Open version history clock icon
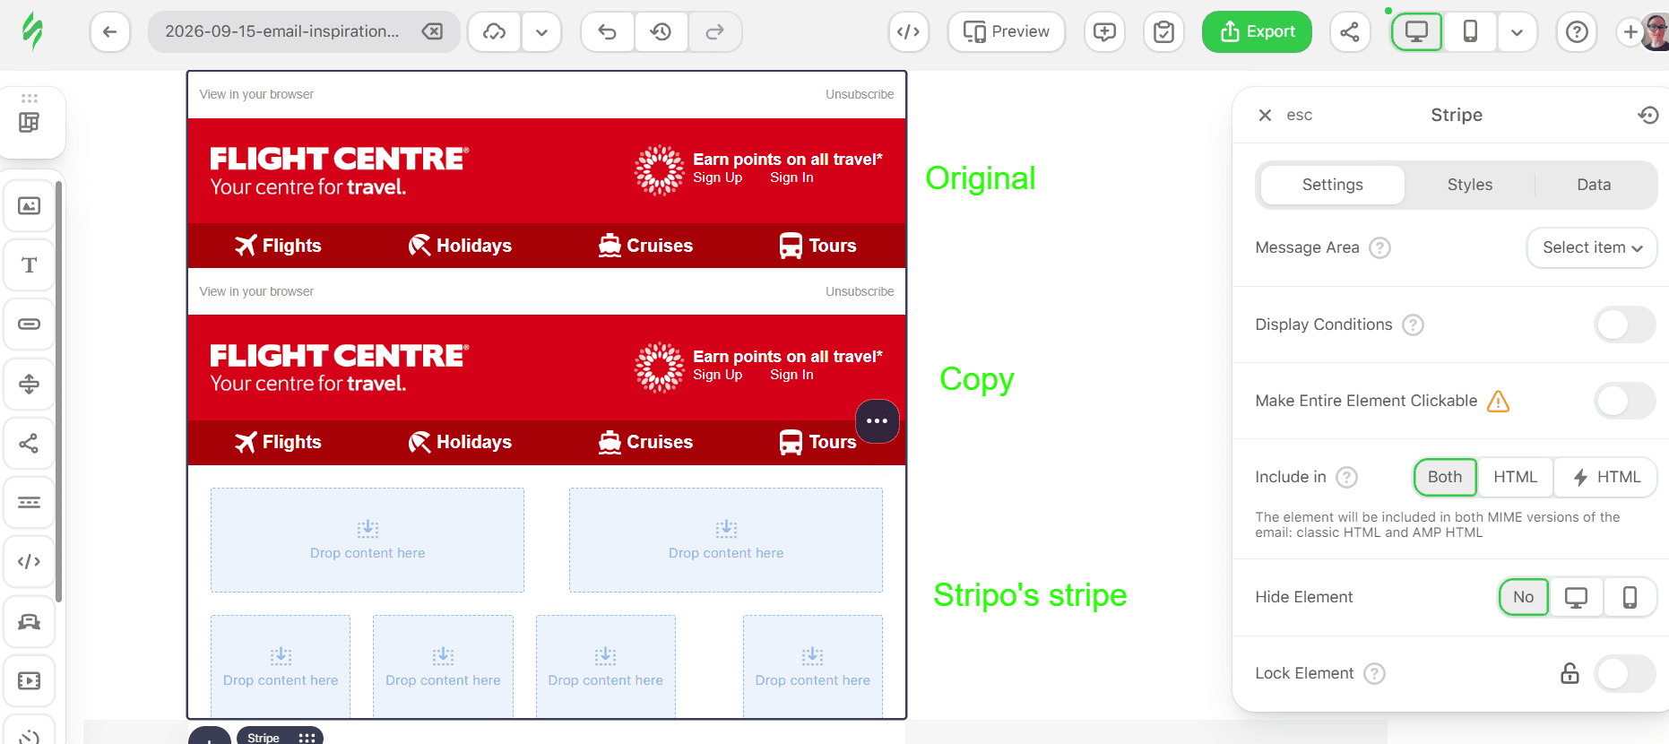1669x744 pixels. [x=662, y=32]
